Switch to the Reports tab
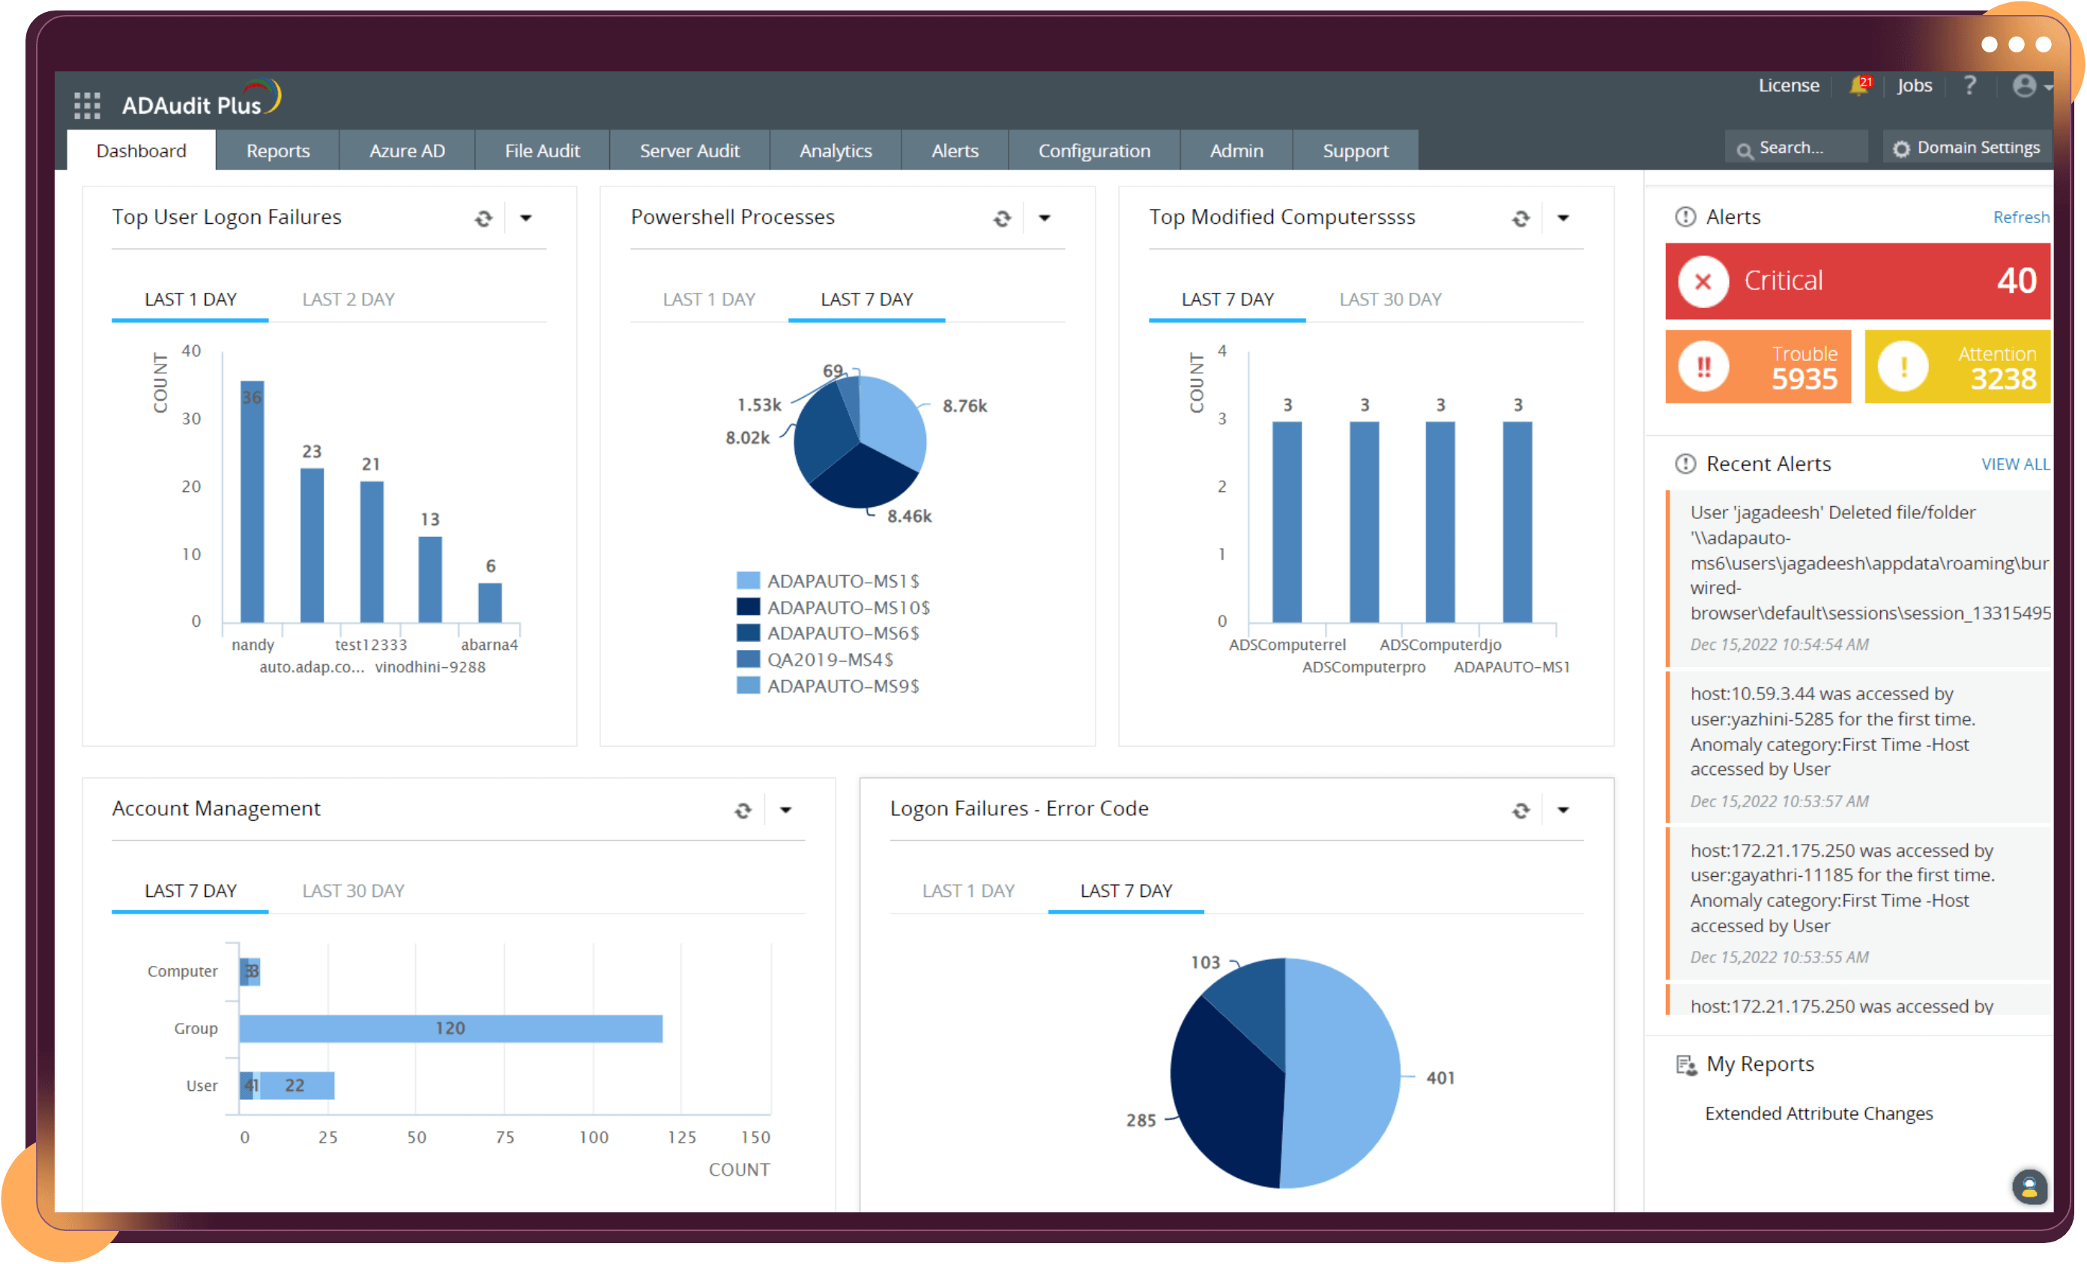The image size is (2087, 1264). click(277, 150)
